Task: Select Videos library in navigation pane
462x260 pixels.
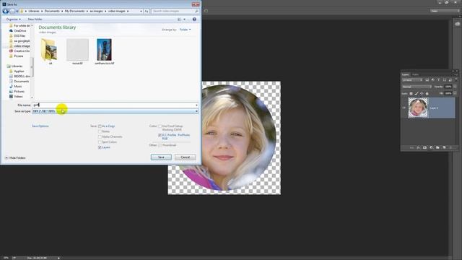Action: pos(16,96)
